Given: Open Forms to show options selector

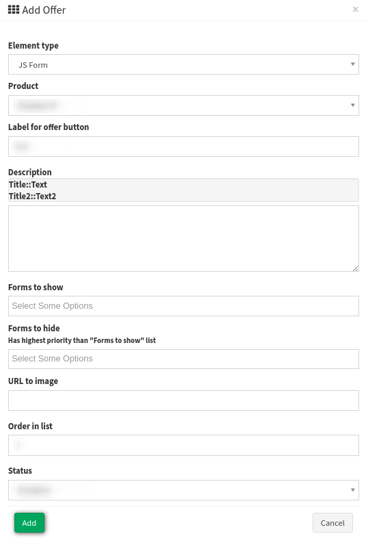Looking at the screenshot, I should 183,306.
